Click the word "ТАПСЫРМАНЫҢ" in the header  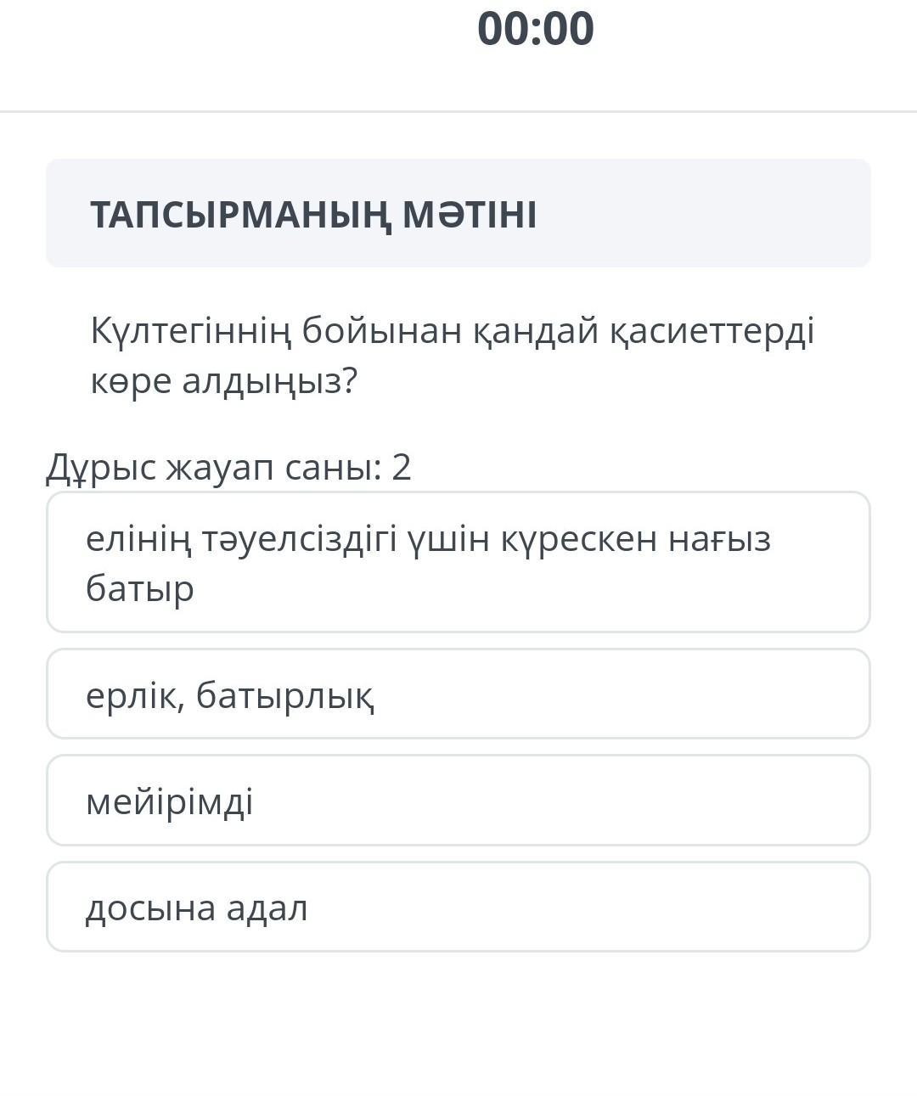pos(241,215)
